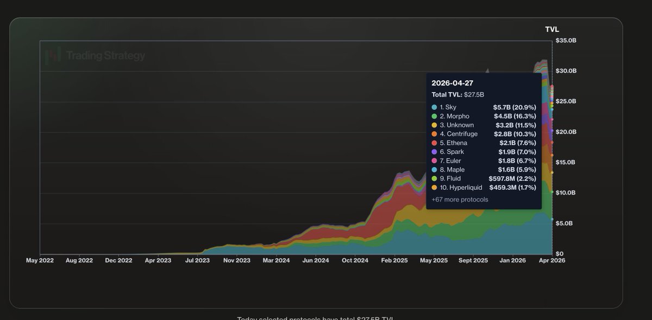Select the '6. Spark' protocol row
Image resolution: width=652 pixels, height=320 pixels.
484,152
